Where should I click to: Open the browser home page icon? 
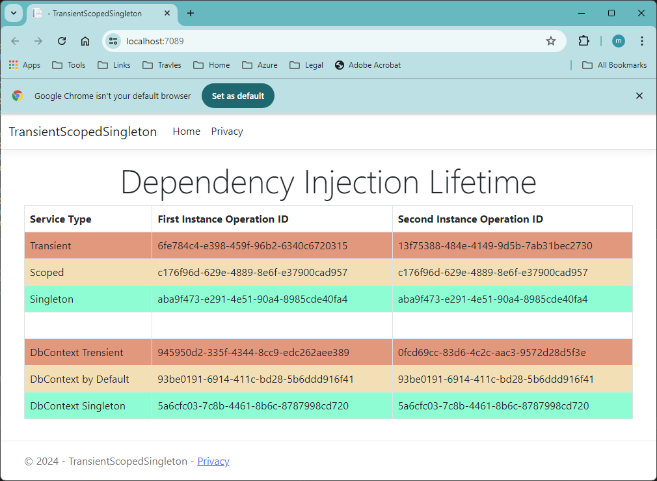pos(85,40)
